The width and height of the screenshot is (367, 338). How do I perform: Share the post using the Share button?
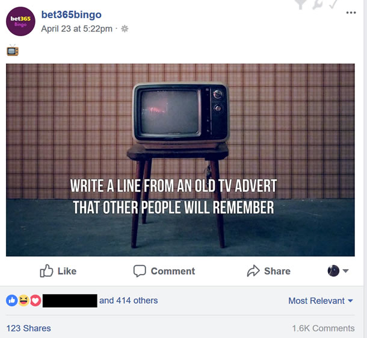[269, 271]
